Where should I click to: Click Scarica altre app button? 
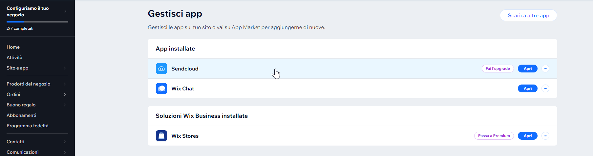[528, 15]
